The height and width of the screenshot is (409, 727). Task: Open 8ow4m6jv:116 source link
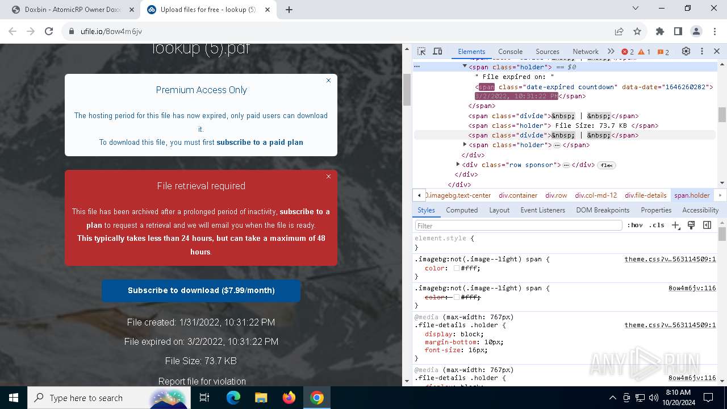point(692,288)
